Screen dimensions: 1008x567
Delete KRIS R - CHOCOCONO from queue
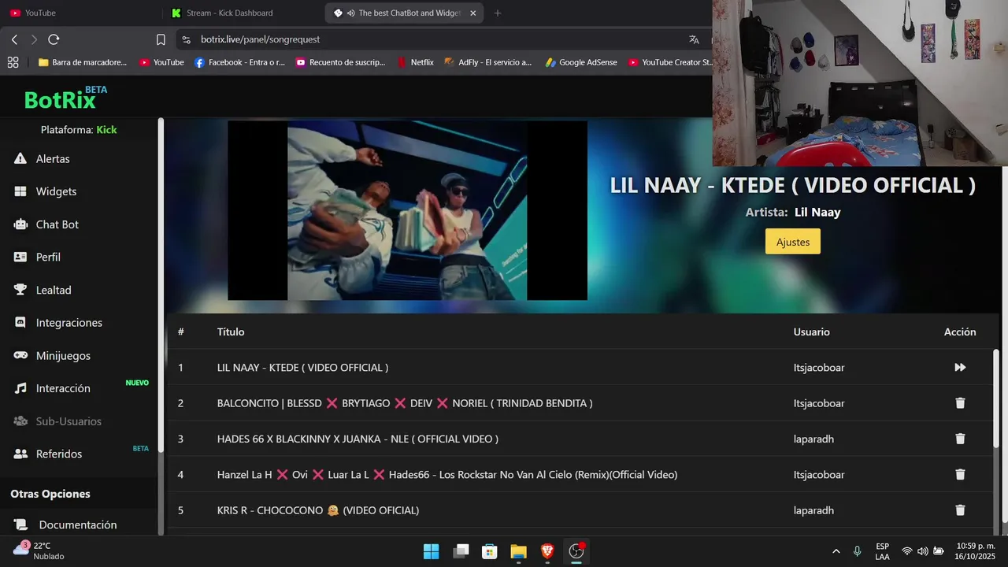[960, 510]
